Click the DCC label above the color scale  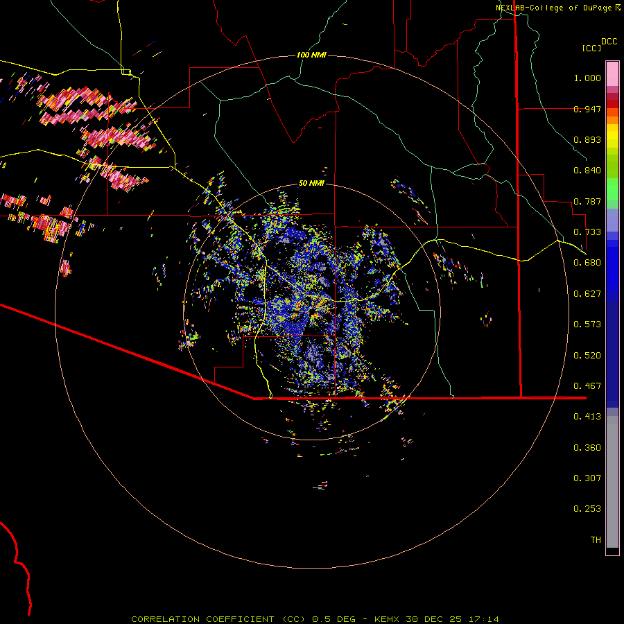tap(609, 42)
